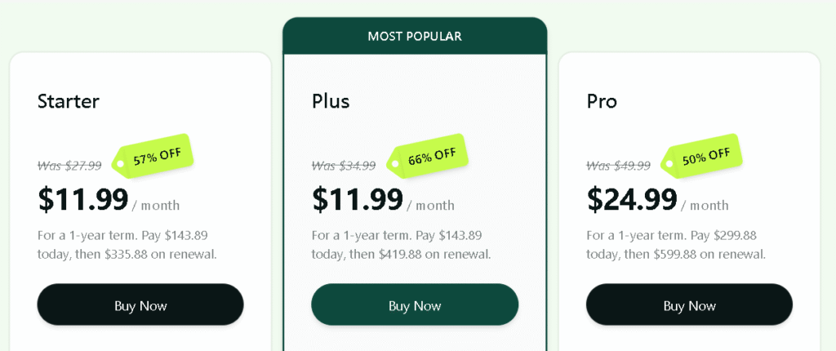836x351 pixels.
Task: Click the $335.88 renewal terms text
Action: (x=127, y=245)
